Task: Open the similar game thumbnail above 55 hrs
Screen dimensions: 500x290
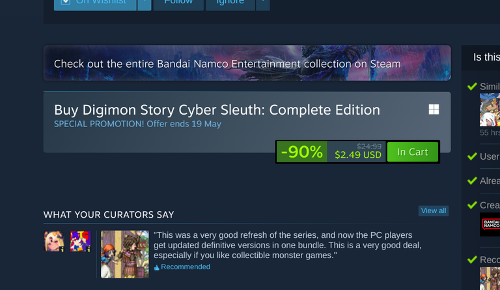Action: tap(490, 109)
